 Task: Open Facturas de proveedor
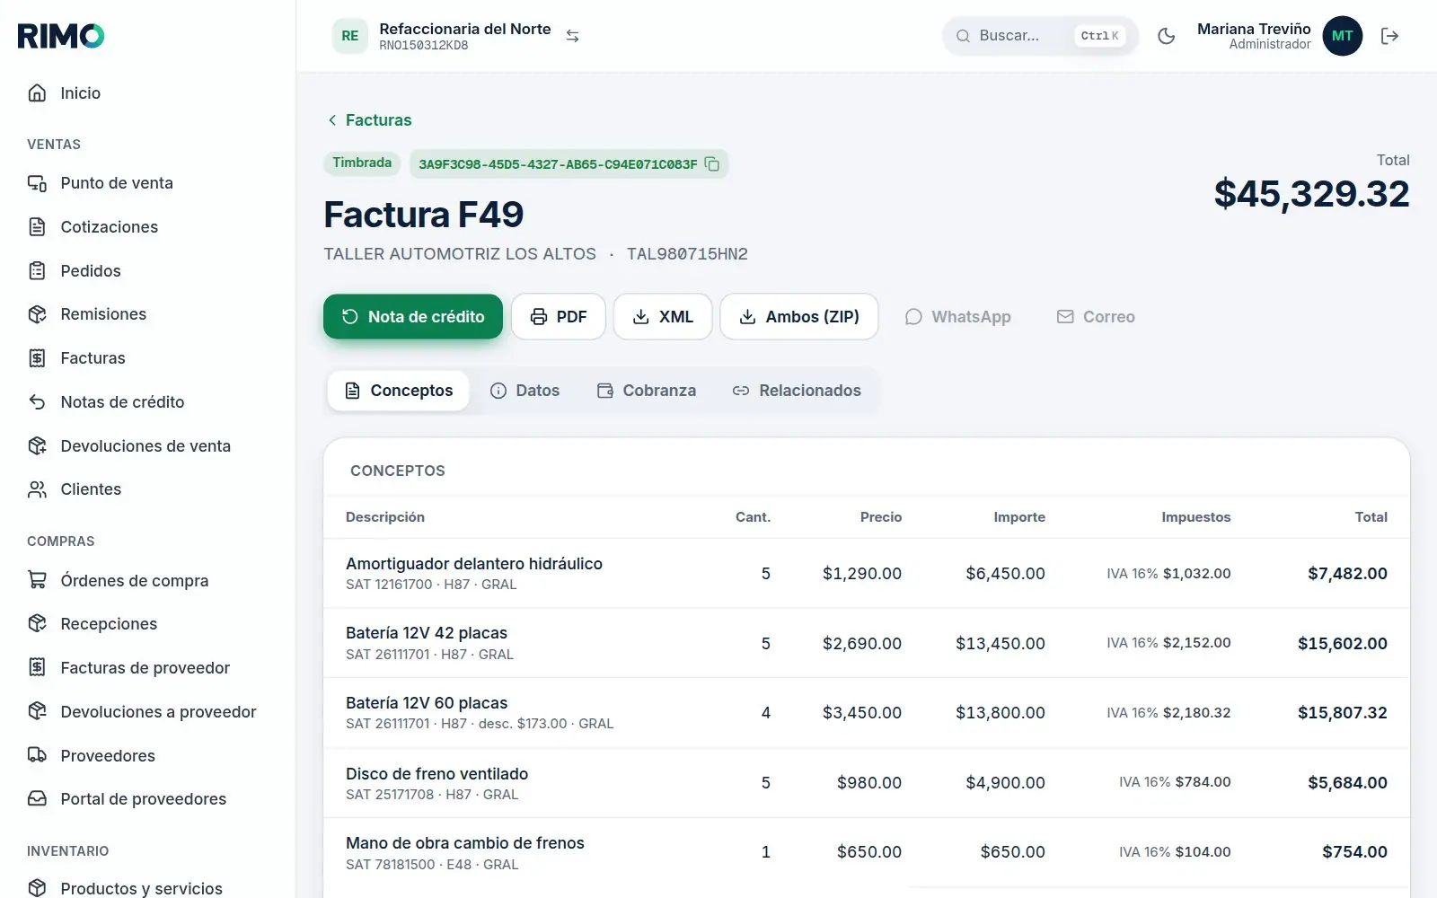(x=147, y=668)
